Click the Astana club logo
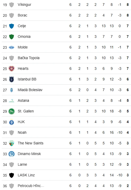Viewport: 131px width, 190px height. click(x=11, y=101)
